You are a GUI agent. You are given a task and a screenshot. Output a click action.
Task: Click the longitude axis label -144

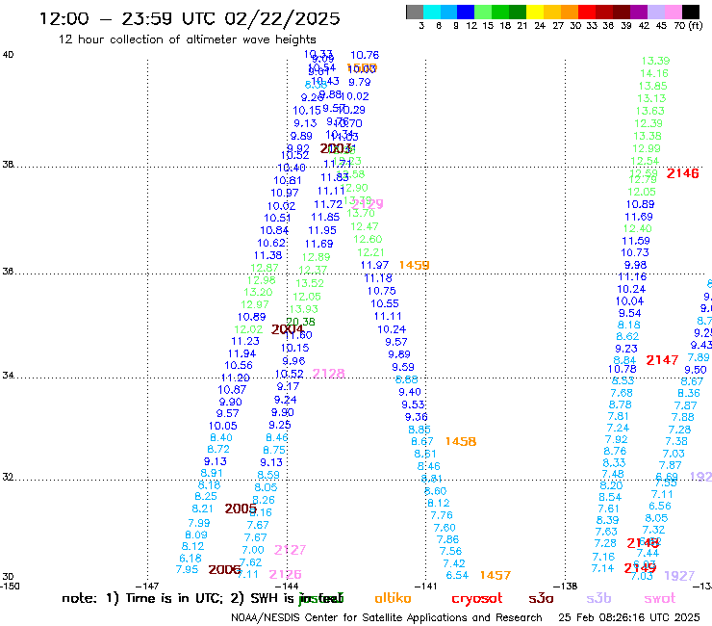pyautogui.click(x=287, y=587)
